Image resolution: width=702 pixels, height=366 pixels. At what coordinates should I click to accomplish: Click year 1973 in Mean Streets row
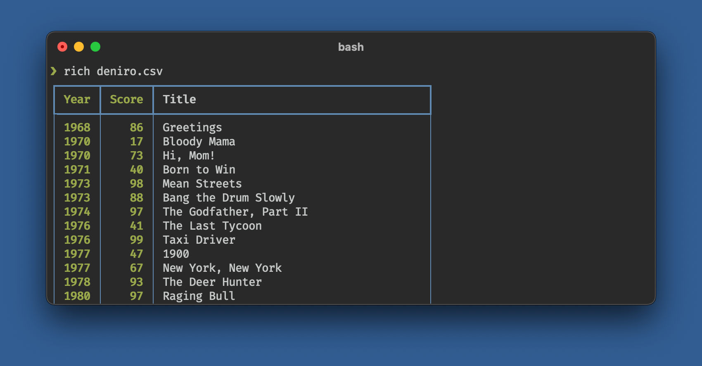77,184
